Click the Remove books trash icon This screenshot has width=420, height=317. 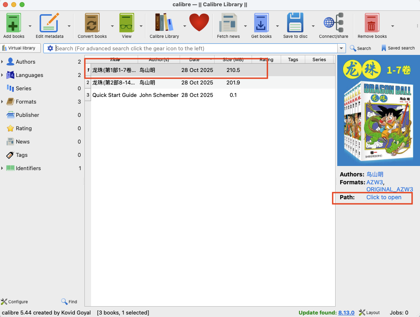pyautogui.click(x=372, y=23)
